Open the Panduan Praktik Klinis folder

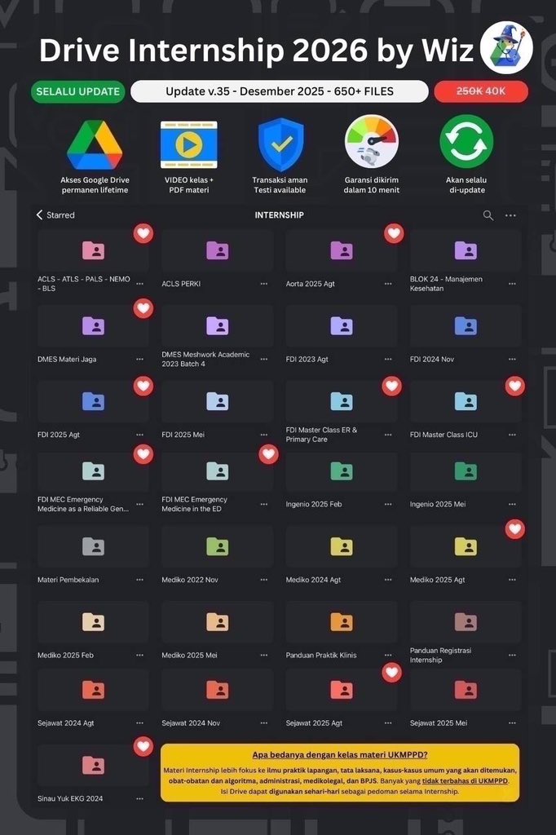[342, 632]
